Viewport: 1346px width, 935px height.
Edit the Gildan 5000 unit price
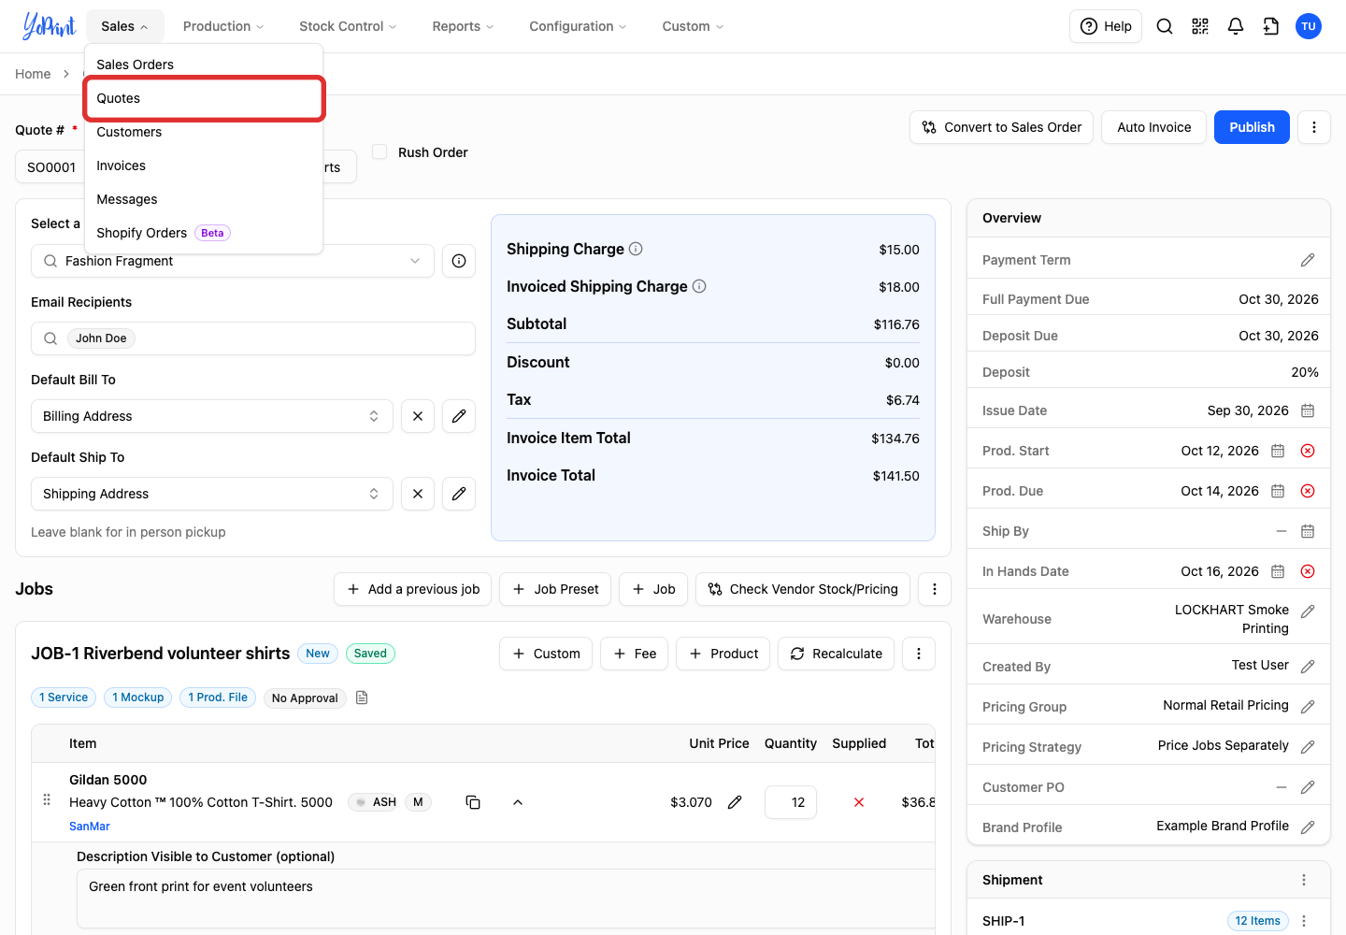pyautogui.click(x=735, y=802)
